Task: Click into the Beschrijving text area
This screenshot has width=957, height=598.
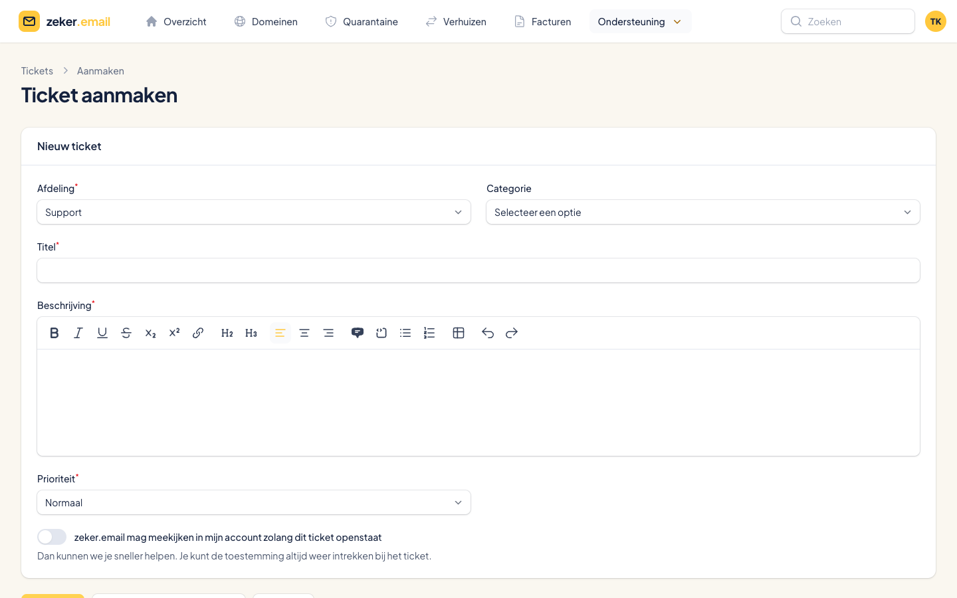Action: [x=478, y=403]
